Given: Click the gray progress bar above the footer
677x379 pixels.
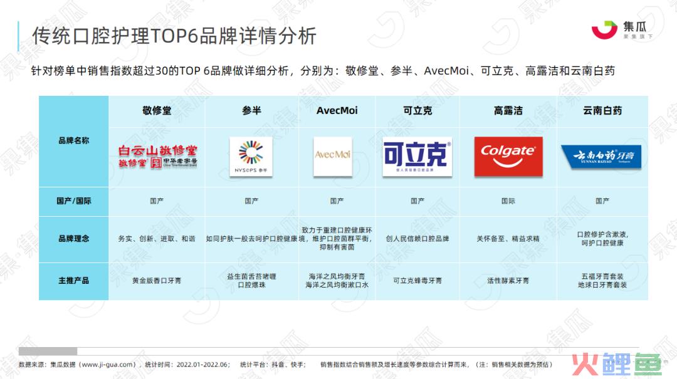Looking at the screenshot, I should (48, 351).
